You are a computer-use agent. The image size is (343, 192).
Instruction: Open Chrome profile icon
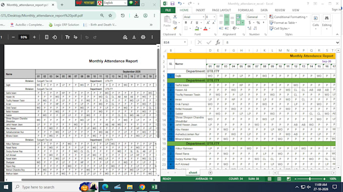point(145,16)
